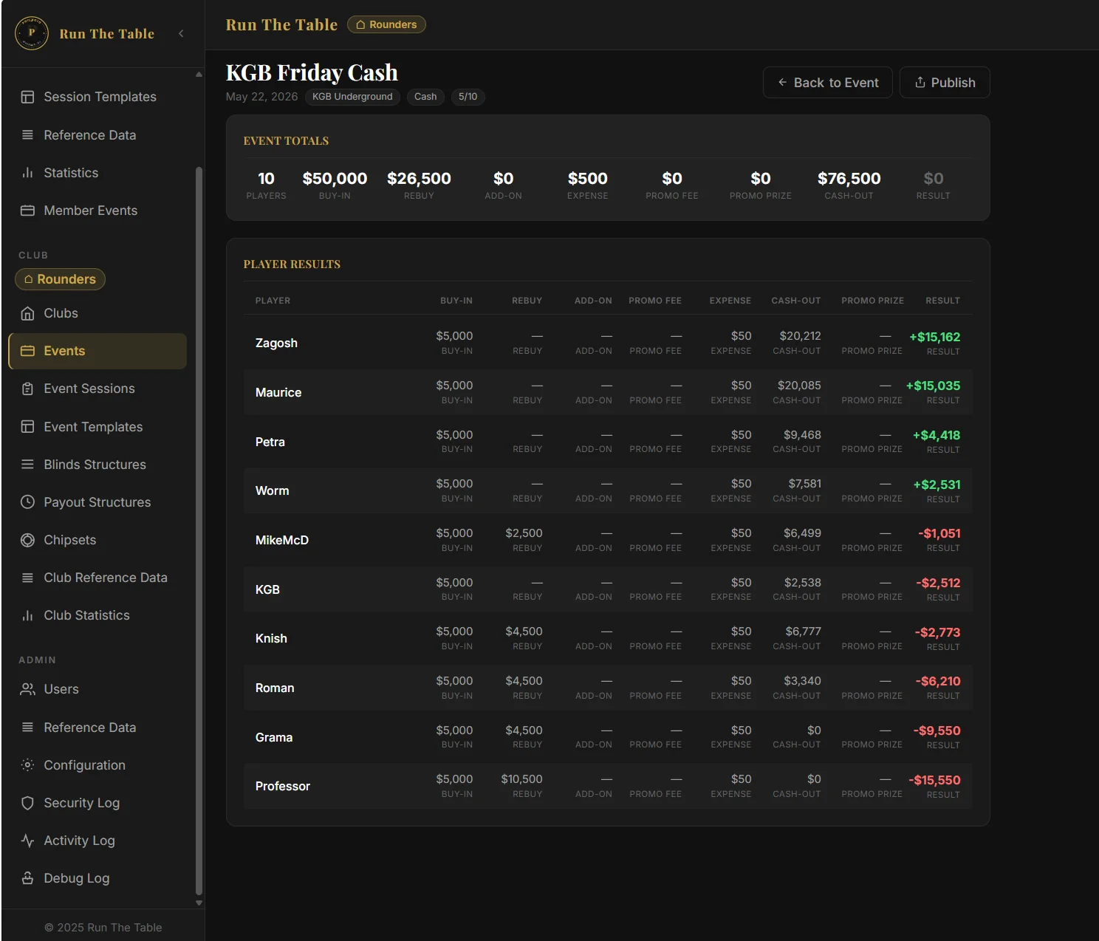Screen dimensions: 1099x941
Task: Click the sidebar vertical scrollbar thumb
Action: coord(198,530)
